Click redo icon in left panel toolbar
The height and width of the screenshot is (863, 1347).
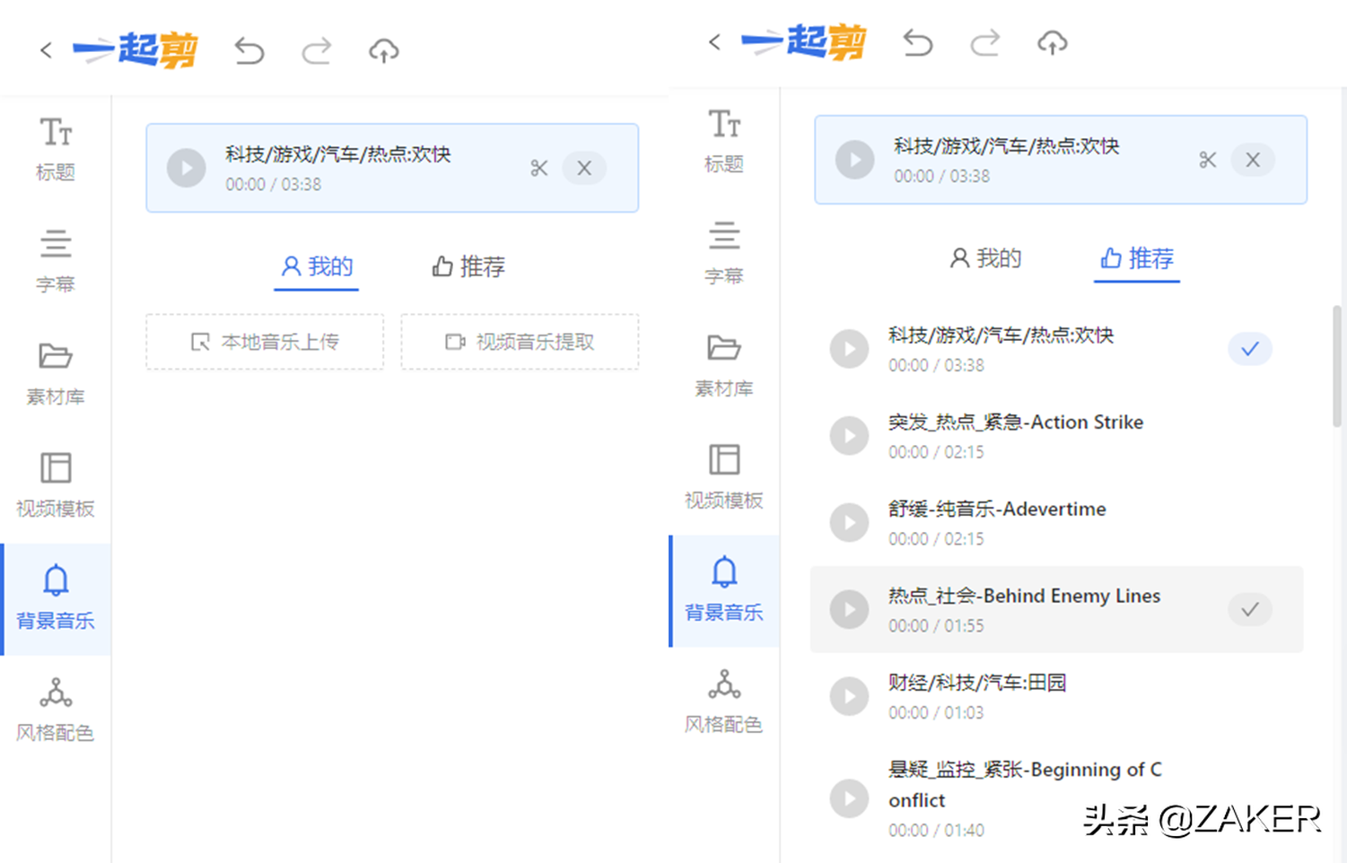tap(316, 51)
